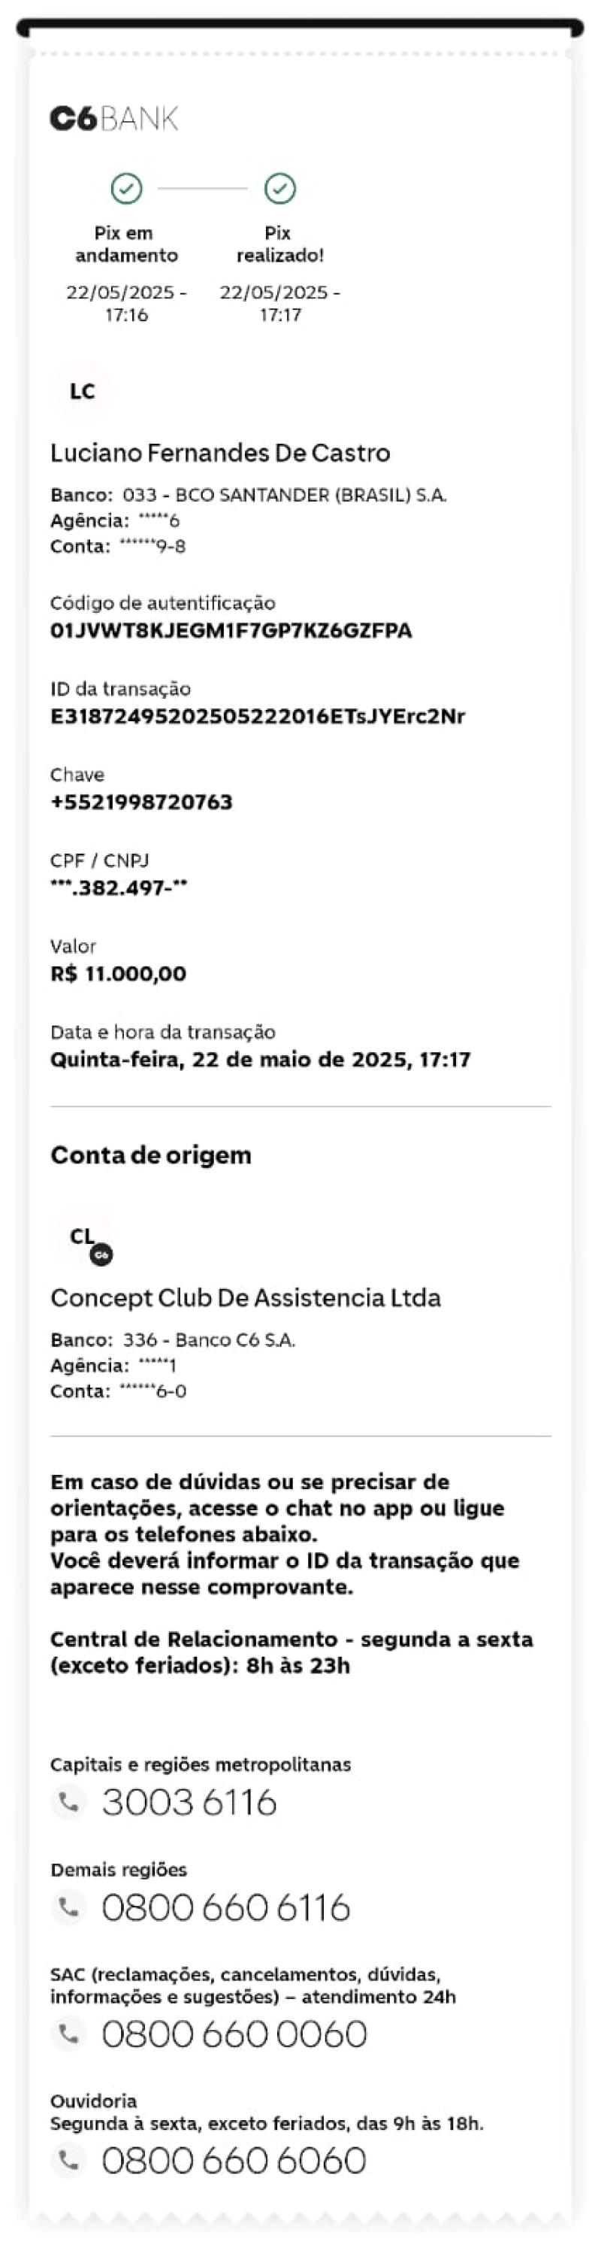The width and height of the screenshot is (601, 2254).
Task: Call Demais regiões number 0800 660 6116
Action: pyautogui.click(x=225, y=1907)
